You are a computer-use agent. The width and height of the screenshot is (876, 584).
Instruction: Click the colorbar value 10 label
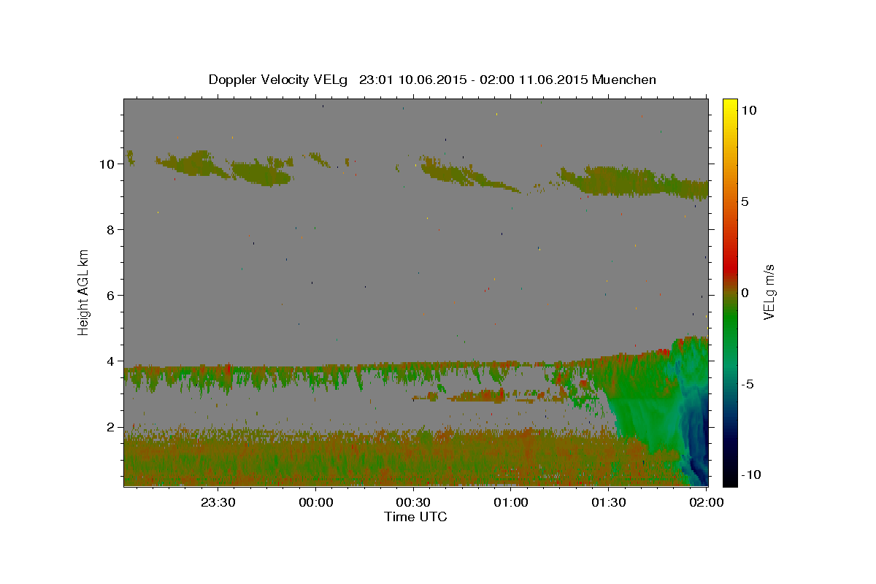[x=749, y=109]
